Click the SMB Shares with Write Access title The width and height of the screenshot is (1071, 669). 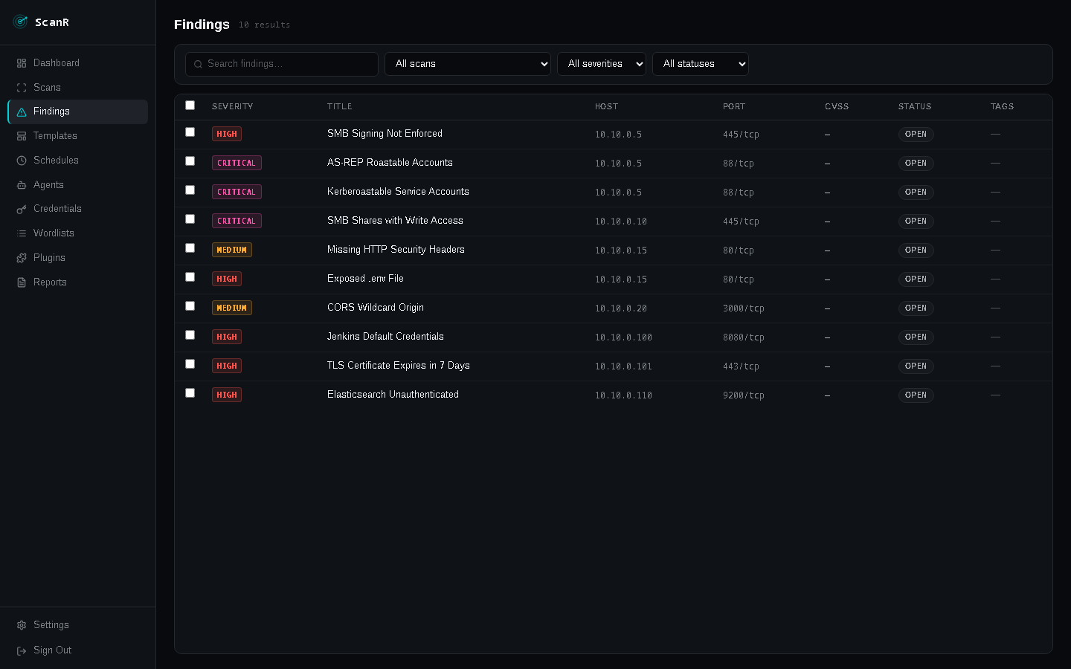[395, 221]
